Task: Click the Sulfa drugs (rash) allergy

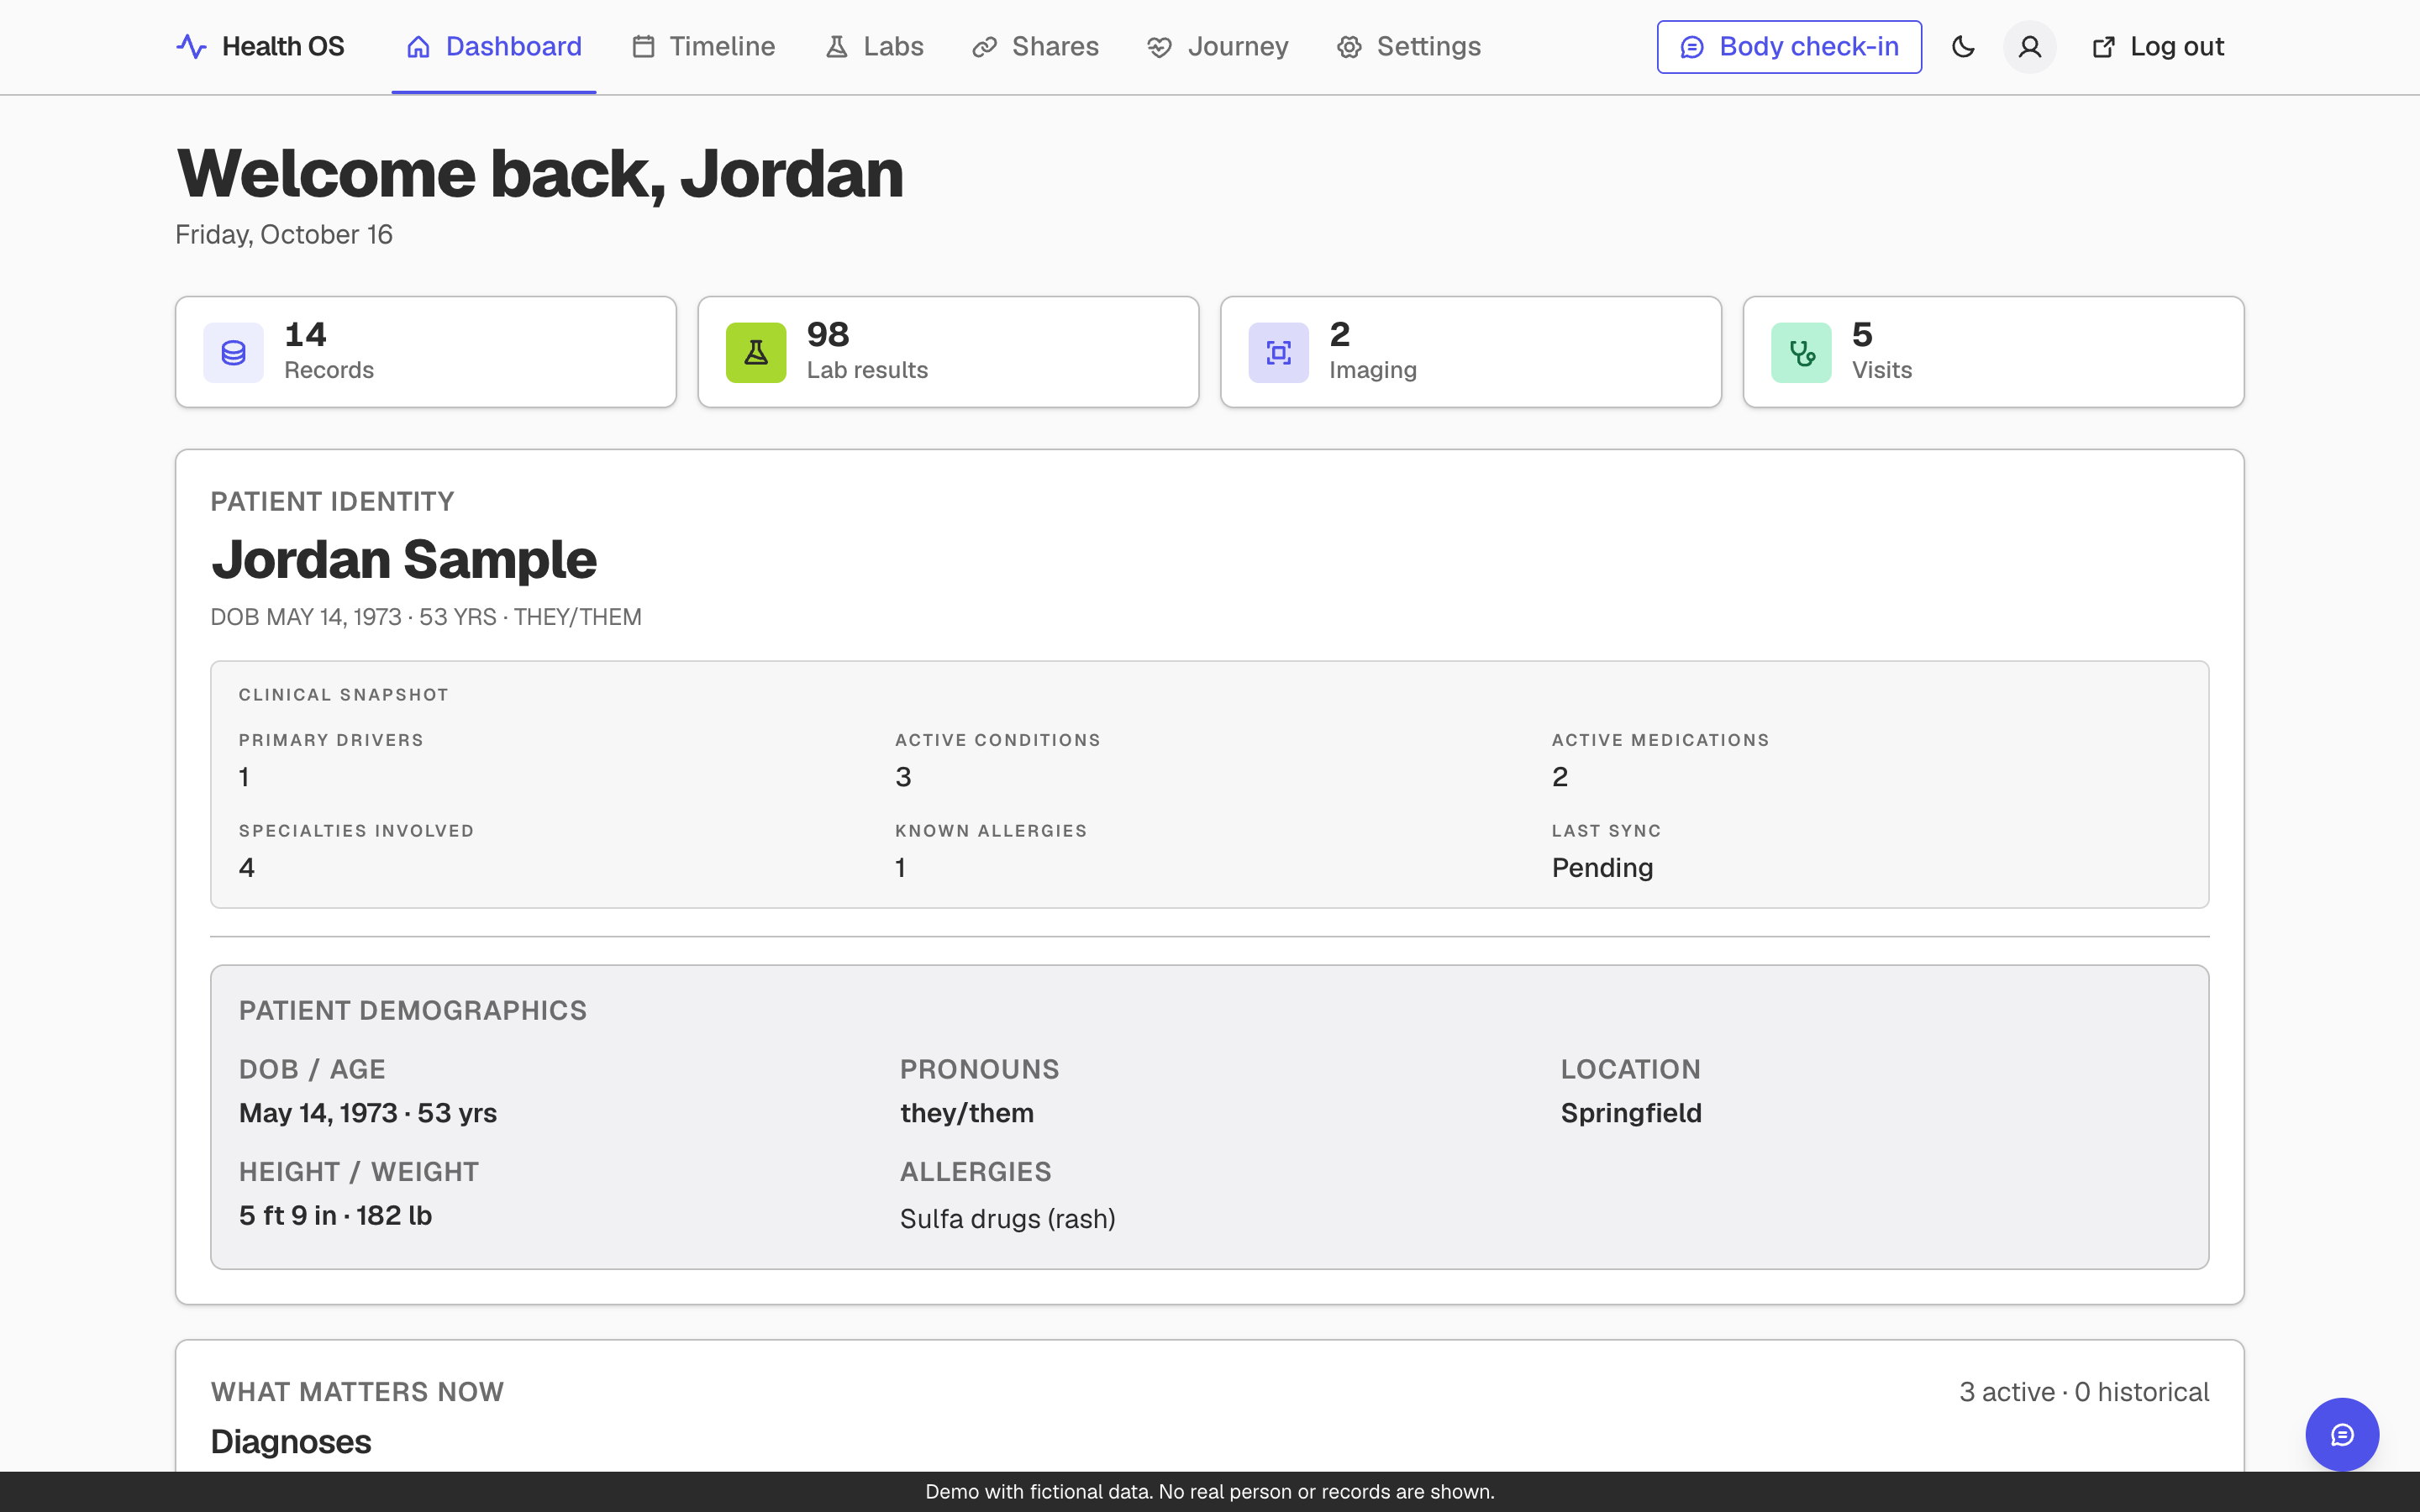Action: [x=1007, y=1219]
